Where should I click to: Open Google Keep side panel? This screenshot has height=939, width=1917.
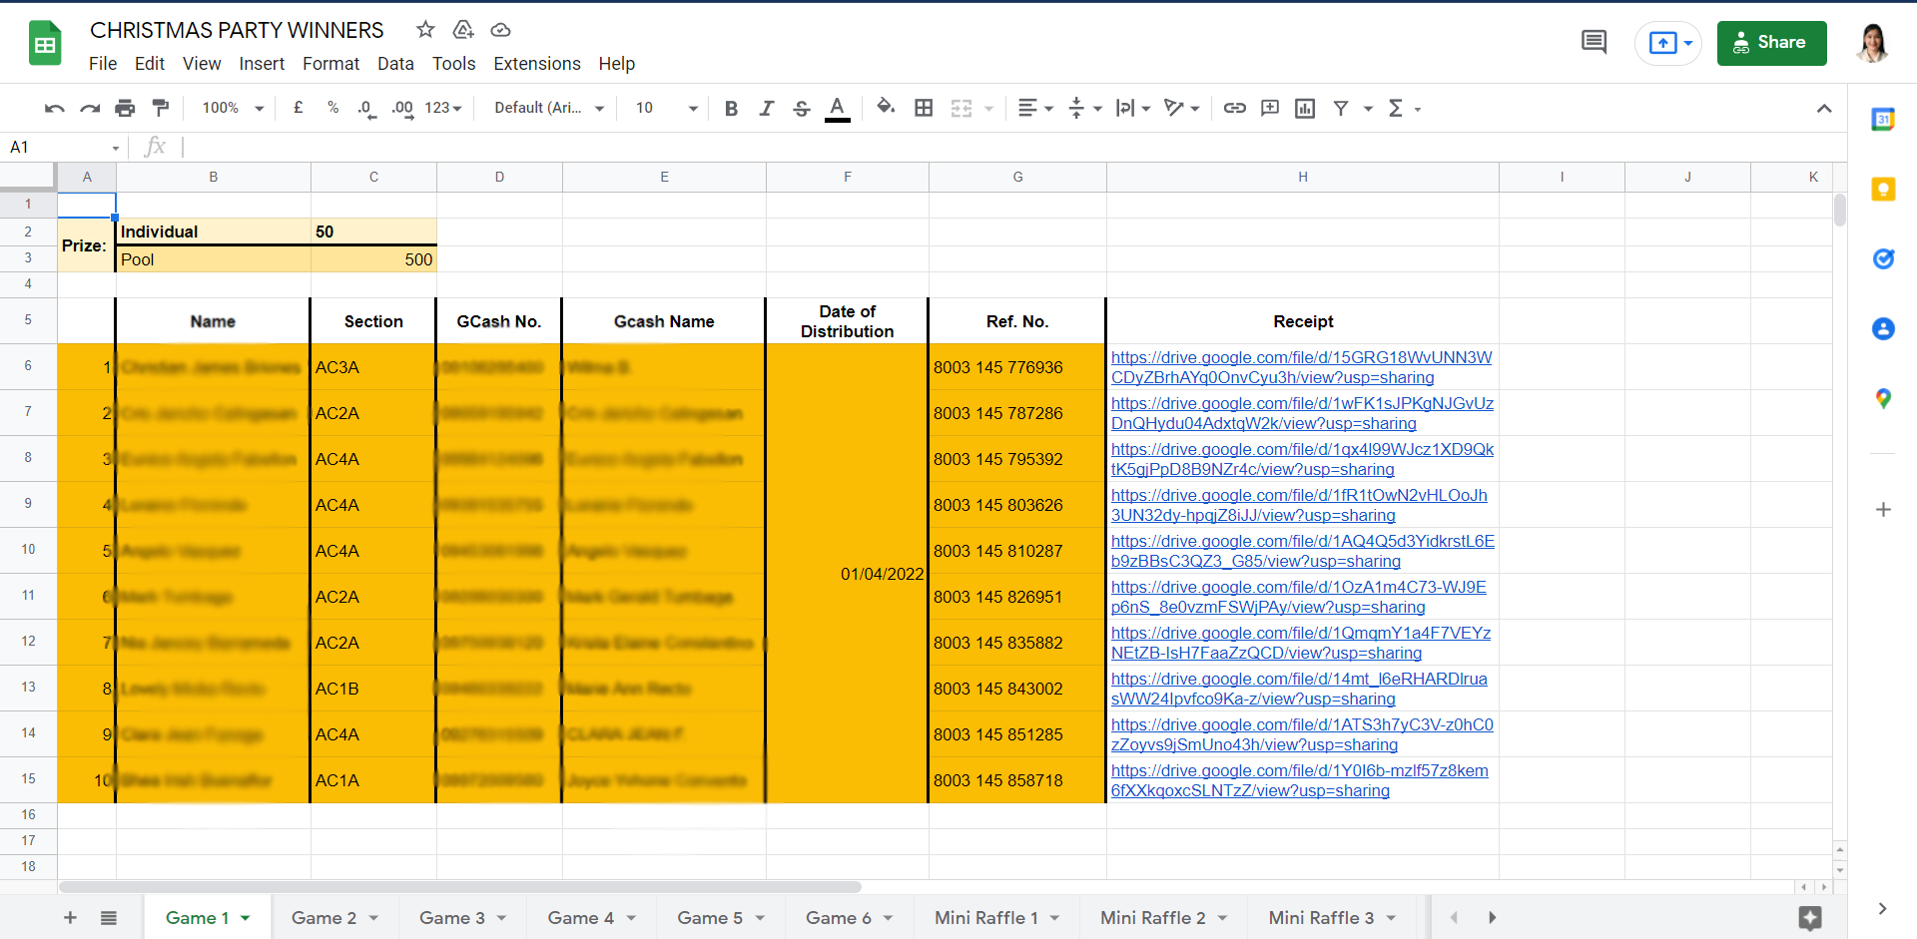tap(1883, 189)
